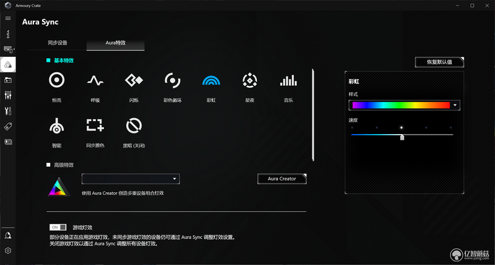Open the home dashboard sidebar icon
Image resolution: width=495 pixels, height=265 pixels.
tap(8, 34)
